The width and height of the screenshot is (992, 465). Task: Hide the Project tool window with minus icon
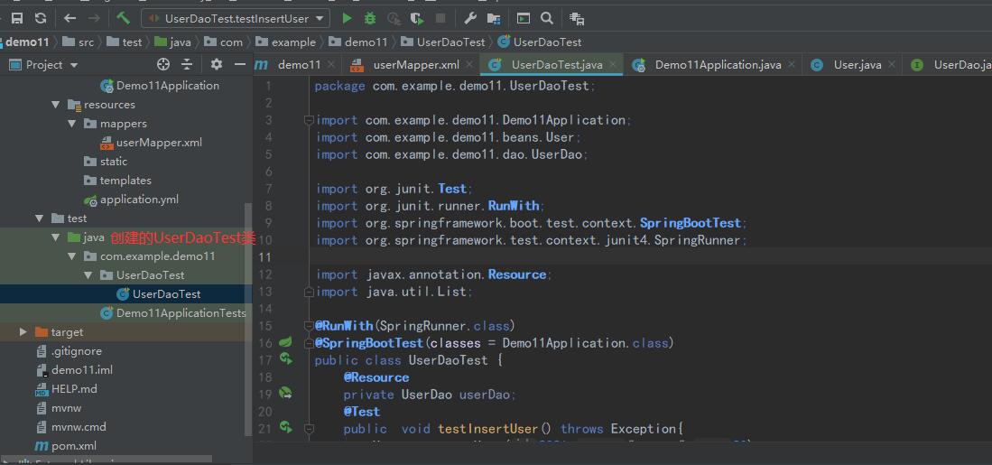click(x=239, y=64)
